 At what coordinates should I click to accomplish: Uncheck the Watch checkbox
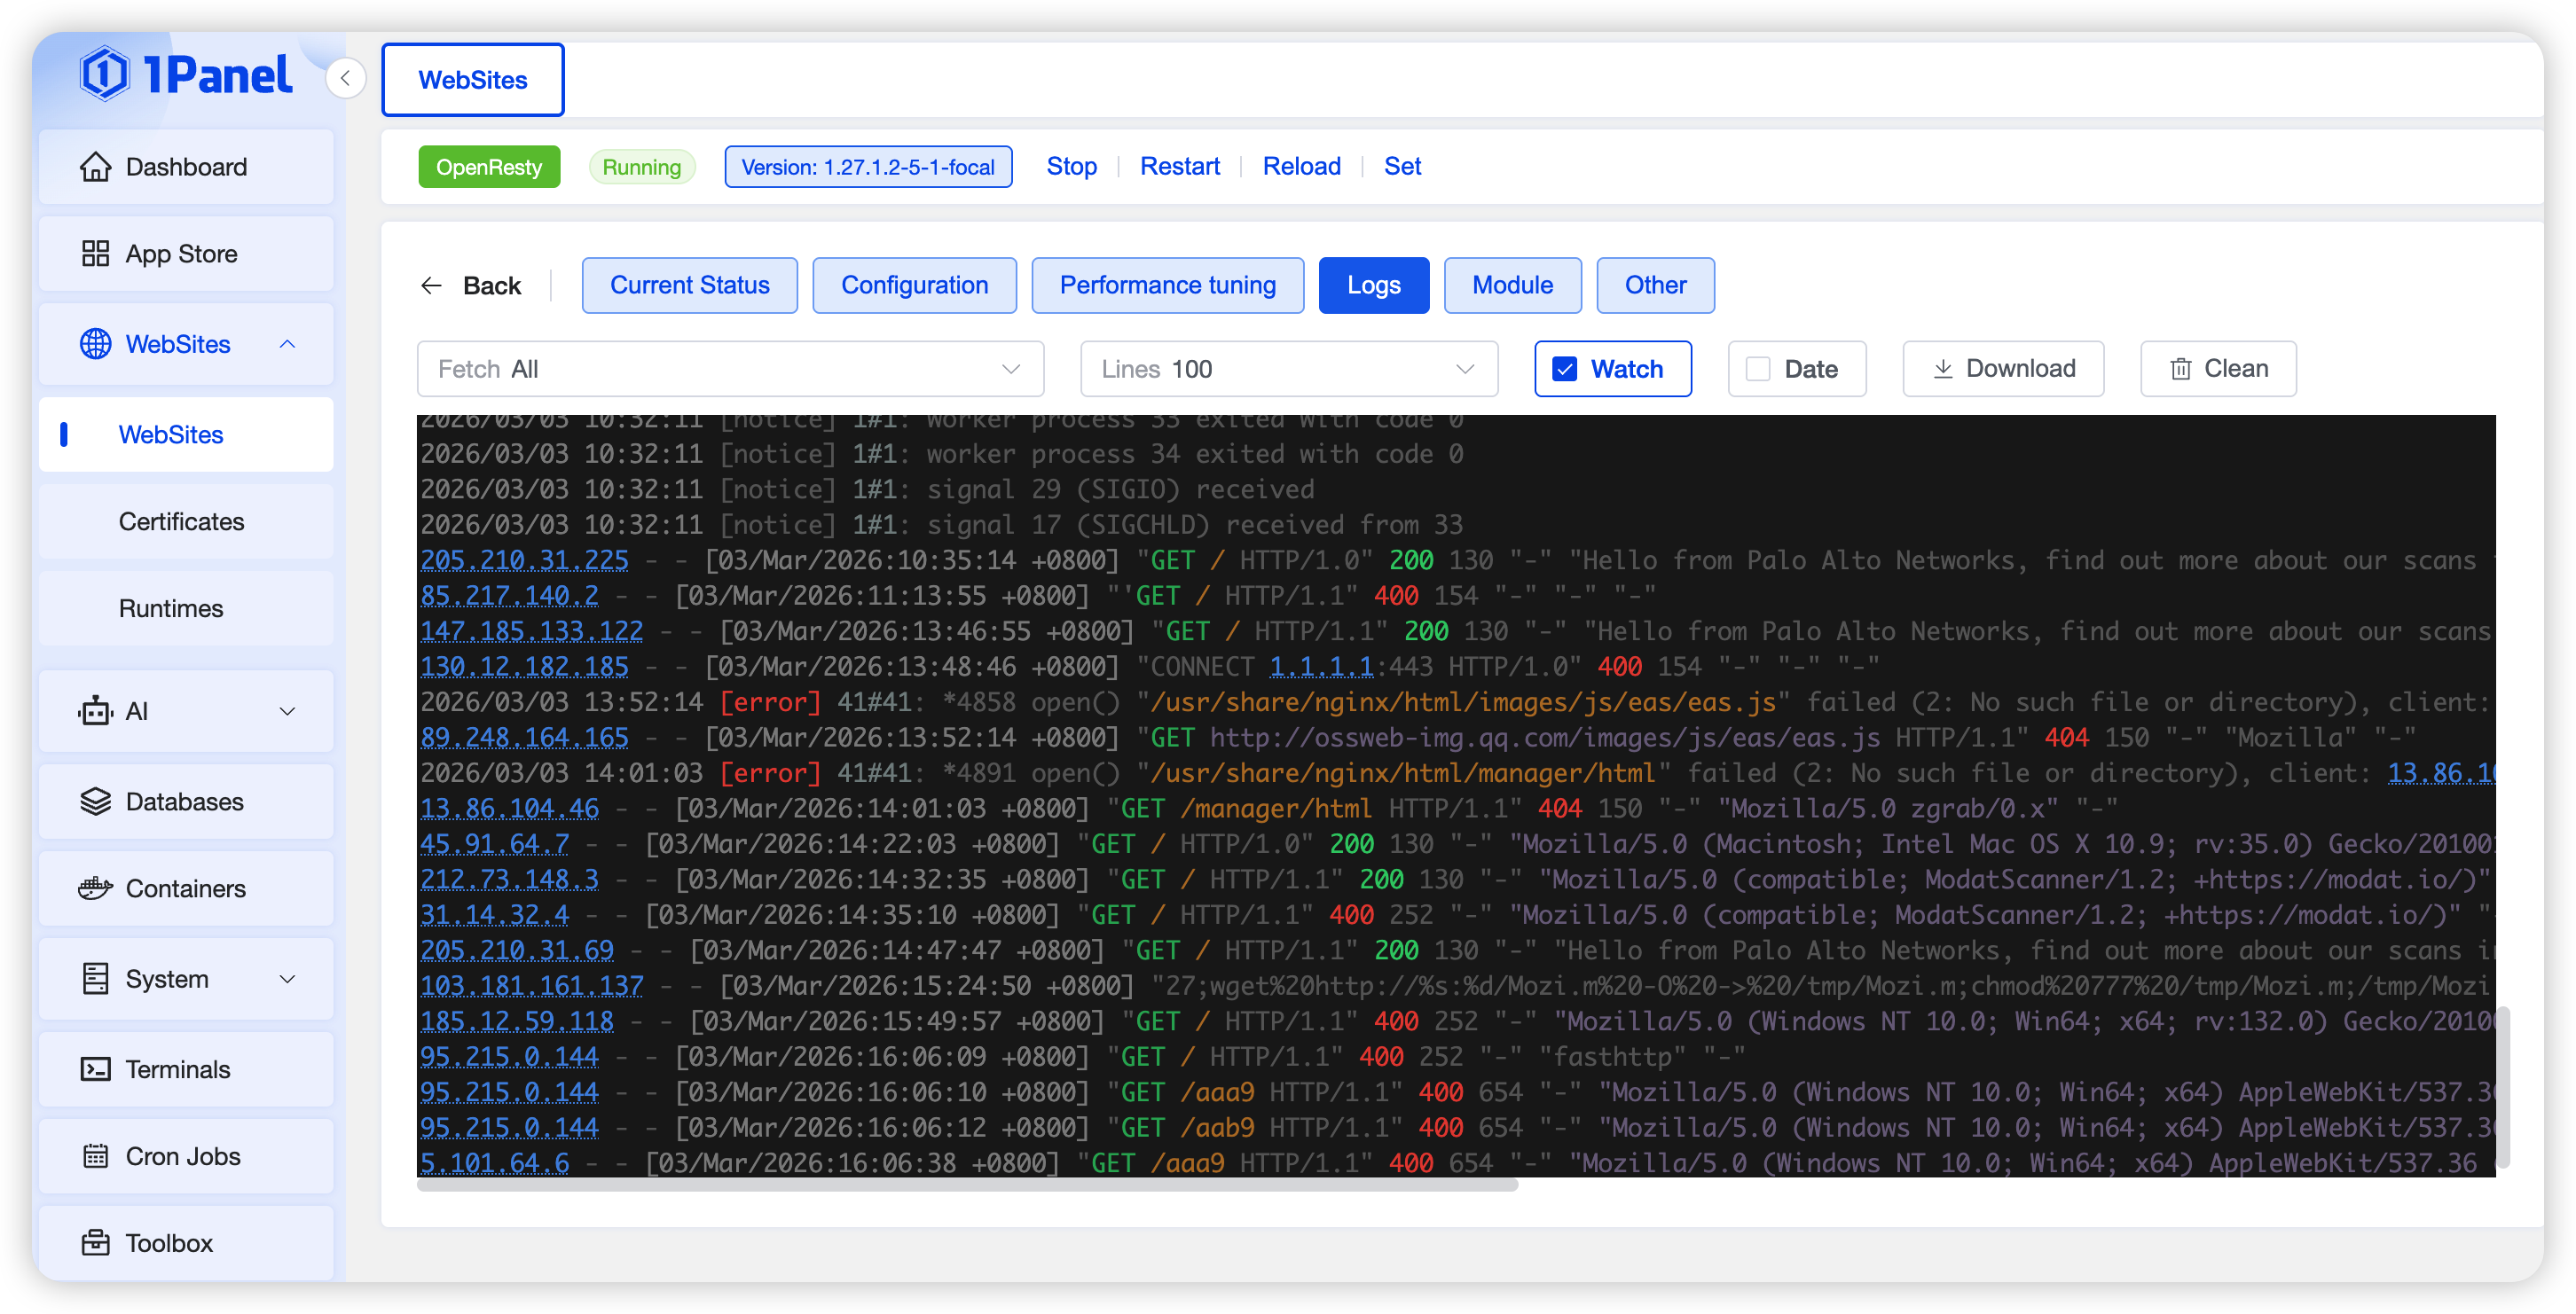point(1564,369)
